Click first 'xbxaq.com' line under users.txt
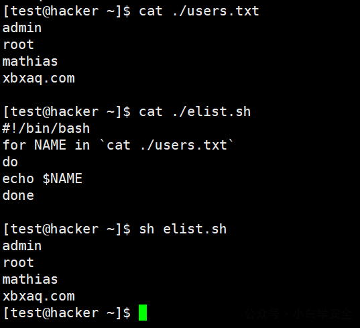This screenshot has width=360, height=328. (39, 78)
